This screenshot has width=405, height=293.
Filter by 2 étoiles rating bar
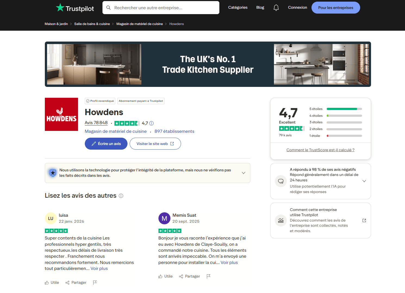335,129
